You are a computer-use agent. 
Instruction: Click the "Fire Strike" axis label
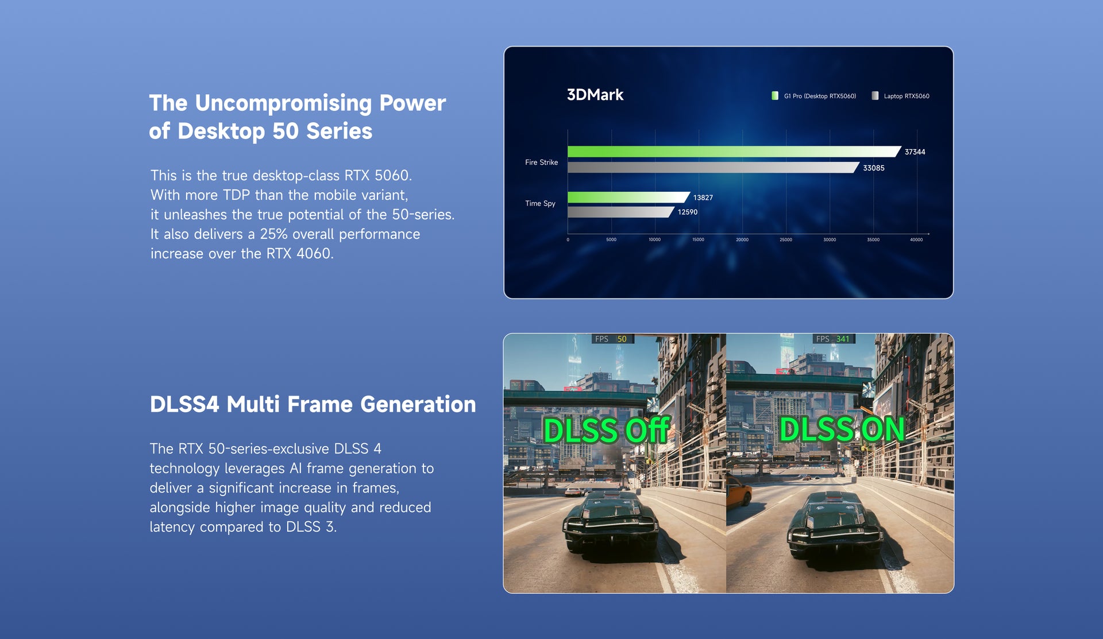pos(541,162)
